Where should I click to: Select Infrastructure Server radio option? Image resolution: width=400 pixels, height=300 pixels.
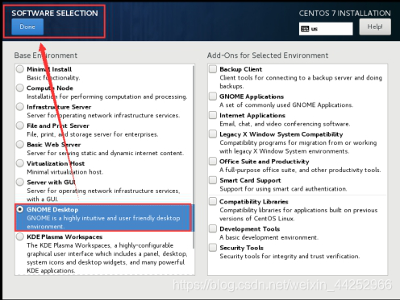click(20, 106)
